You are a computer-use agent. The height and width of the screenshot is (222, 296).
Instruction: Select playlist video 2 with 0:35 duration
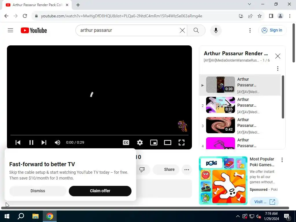(240, 105)
